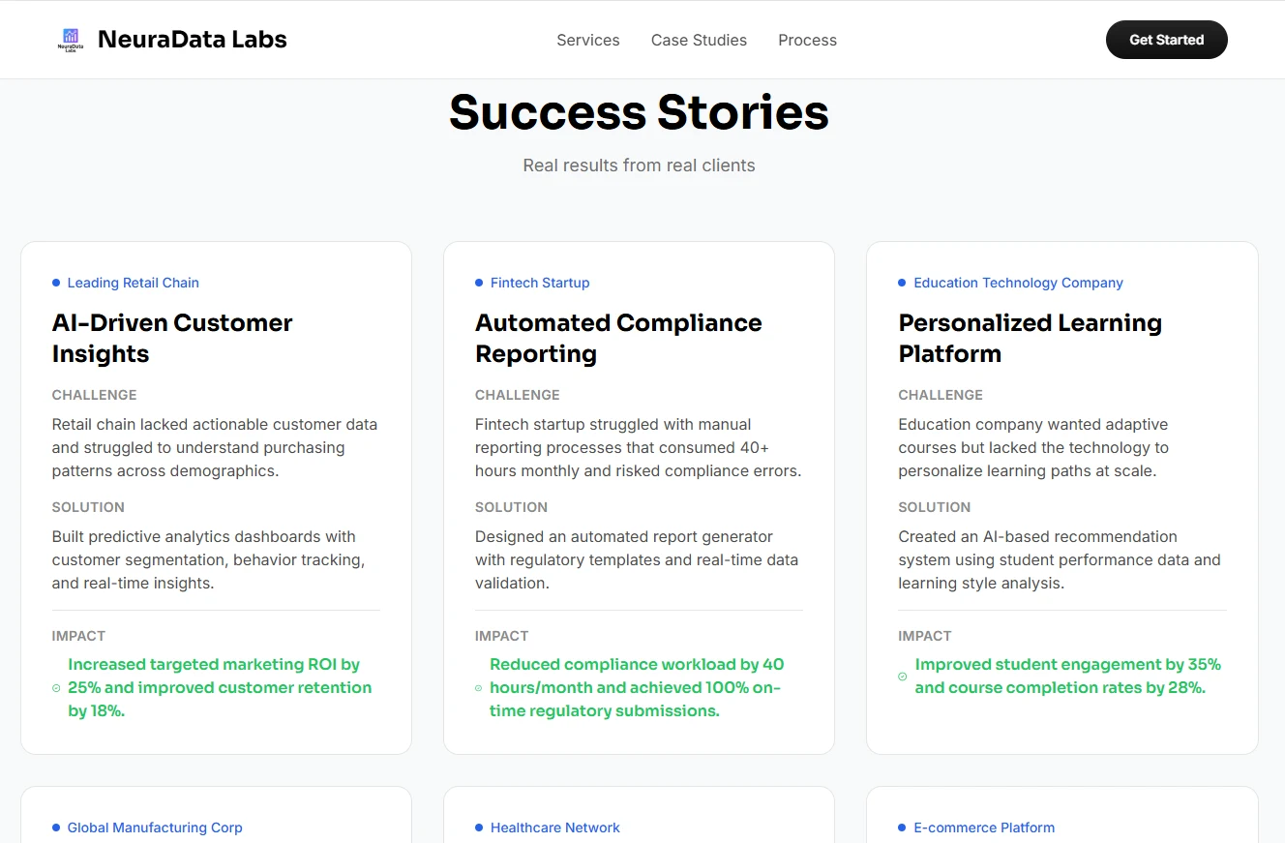Click the blue dot before Healthcare Network
Image resolution: width=1285 pixels, height=843 pixels.
click(x=479, y=828)
